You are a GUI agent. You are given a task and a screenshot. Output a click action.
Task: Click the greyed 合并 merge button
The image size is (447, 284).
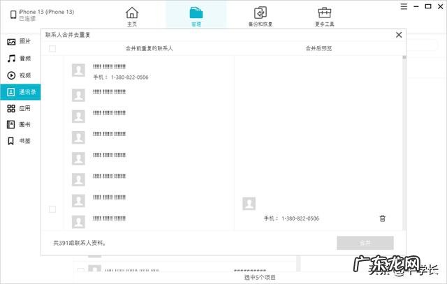click(365, 243)
